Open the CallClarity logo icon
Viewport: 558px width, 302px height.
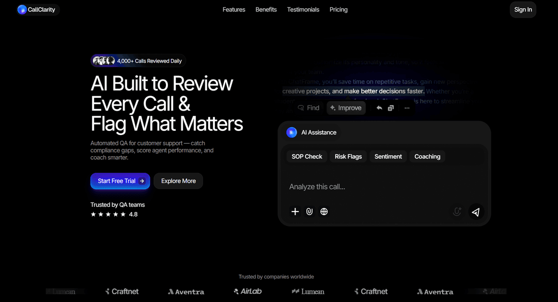pyautogui.click(x=21, y=9)
